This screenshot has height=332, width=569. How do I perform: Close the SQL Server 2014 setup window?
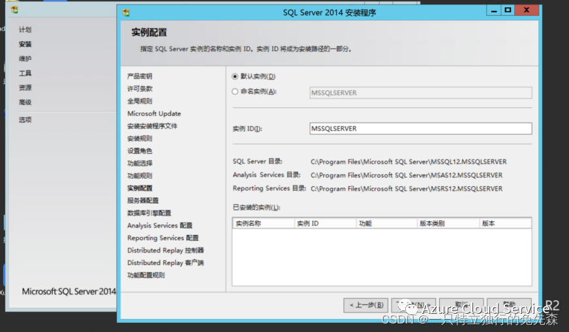[x=527, y=10]
